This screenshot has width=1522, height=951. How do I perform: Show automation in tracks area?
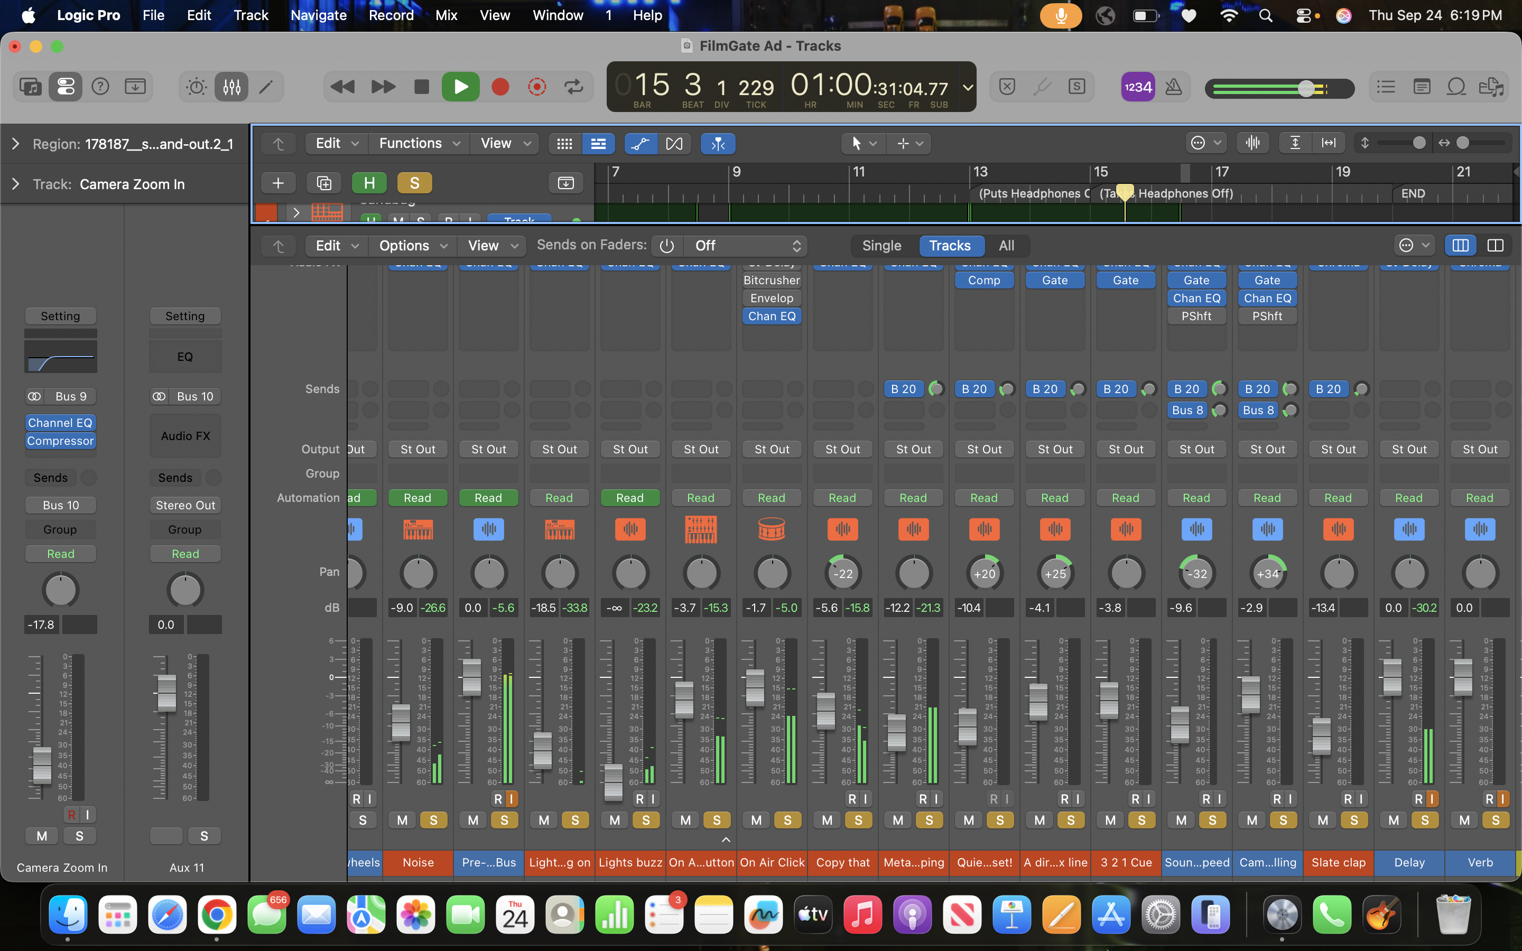tap(641, 144)
